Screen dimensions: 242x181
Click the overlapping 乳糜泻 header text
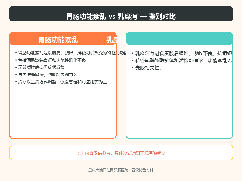pos(116,40)
